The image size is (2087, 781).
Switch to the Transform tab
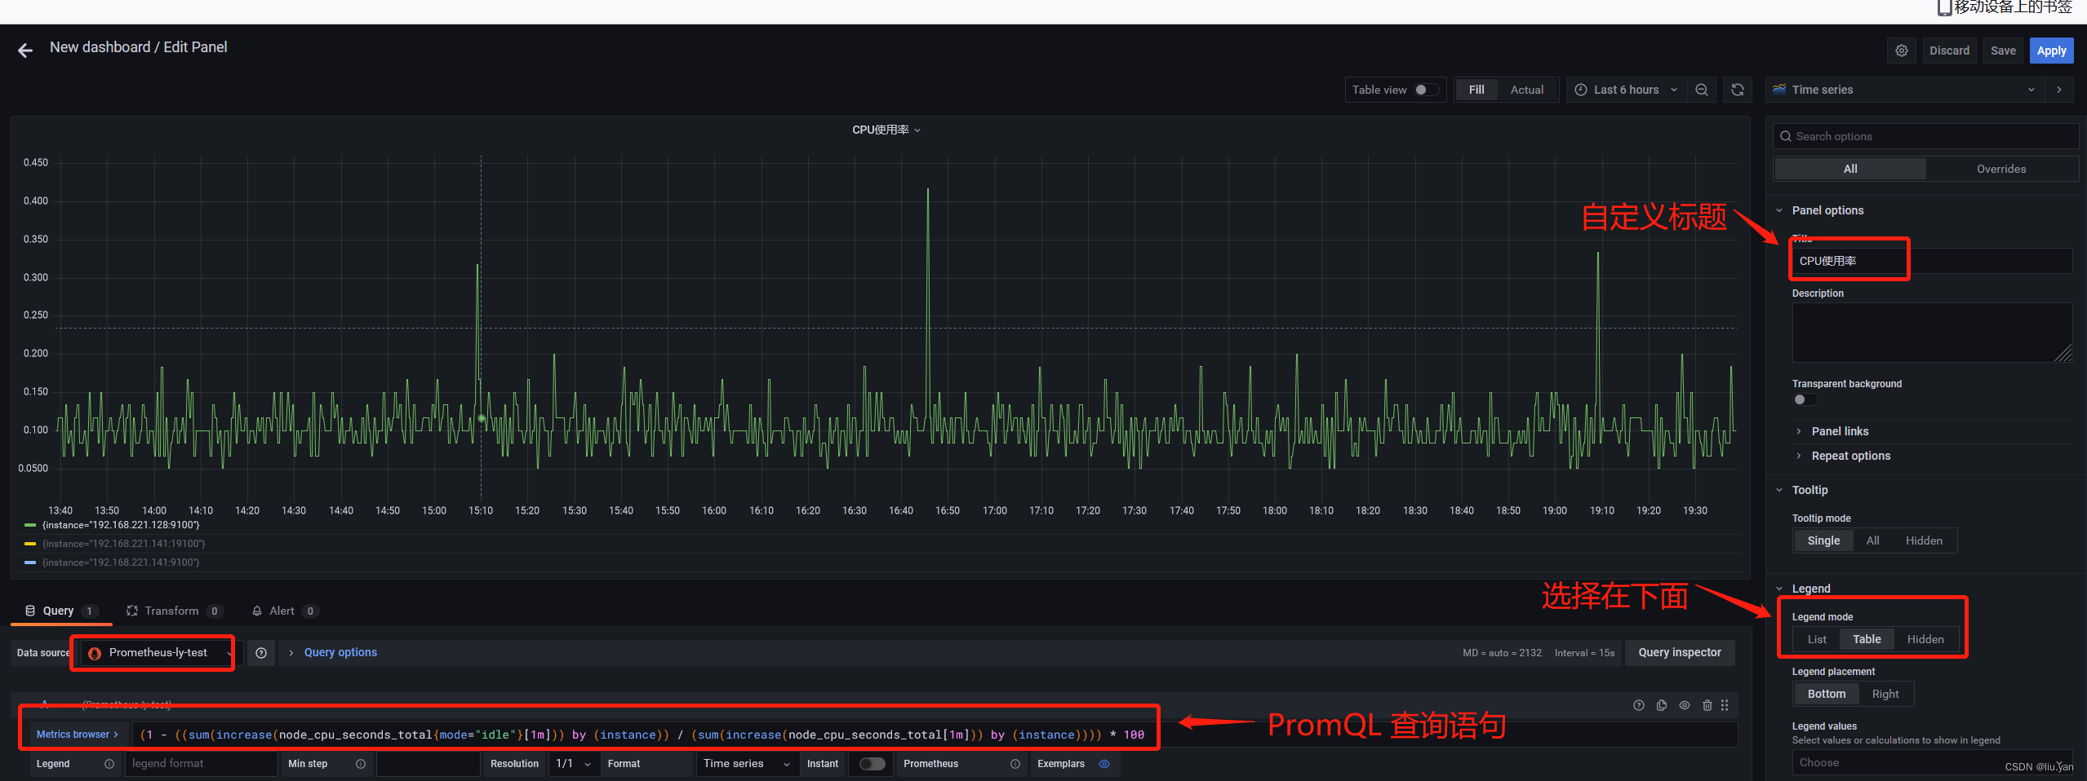pos(173,611)
